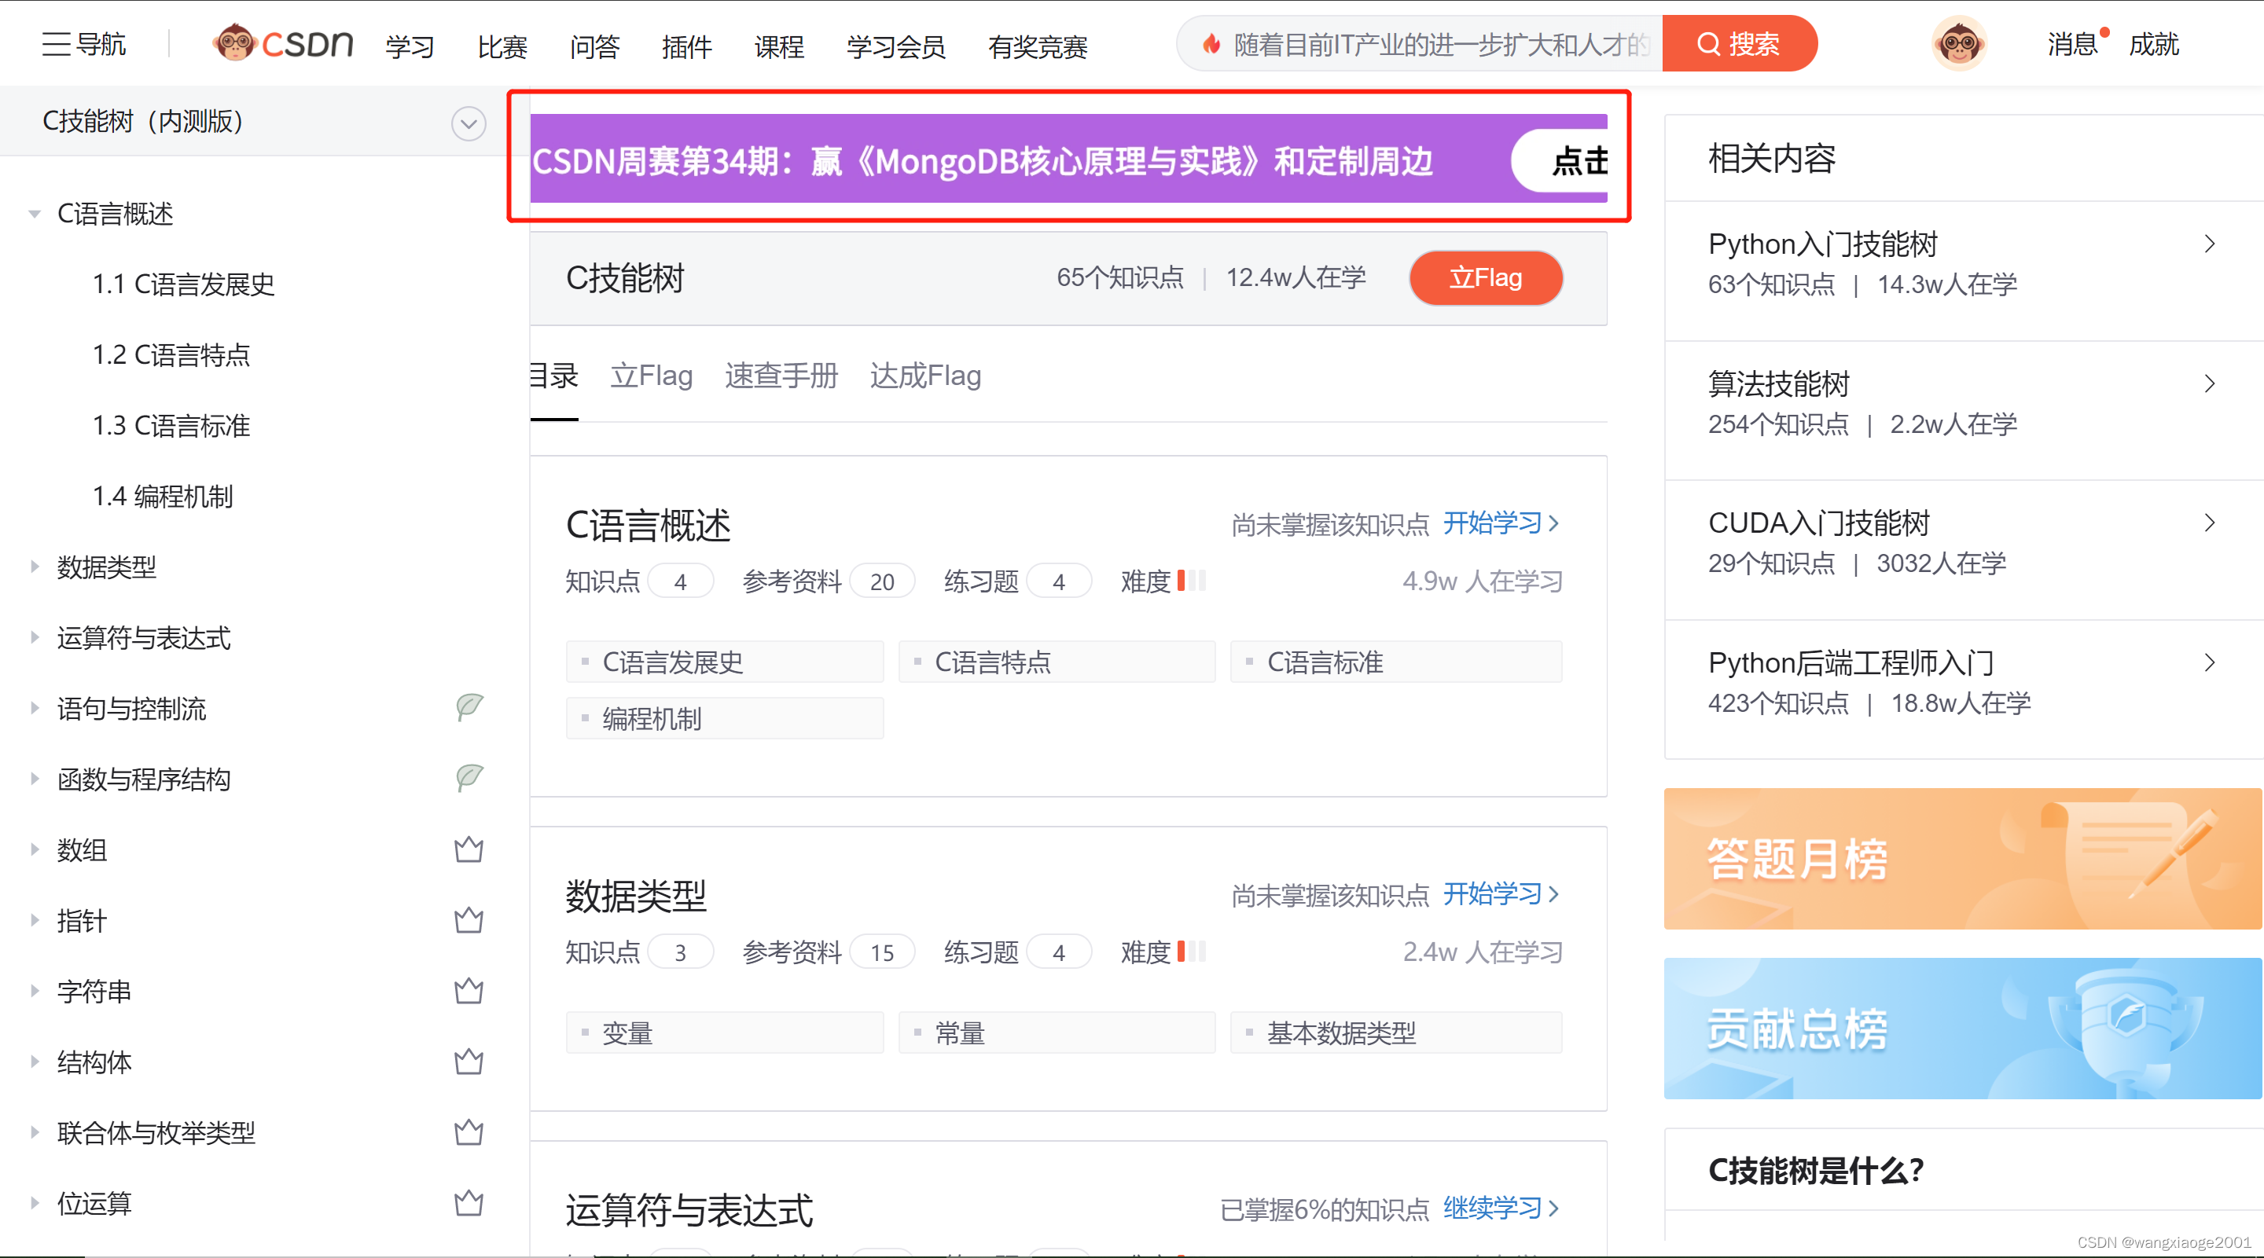
Task: Click the C语言特点 topic chip
Action: pos(1057,662)
